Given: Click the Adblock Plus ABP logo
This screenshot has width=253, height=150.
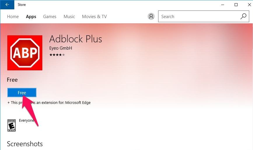Looking at the screenshot, I should [25, 53].
